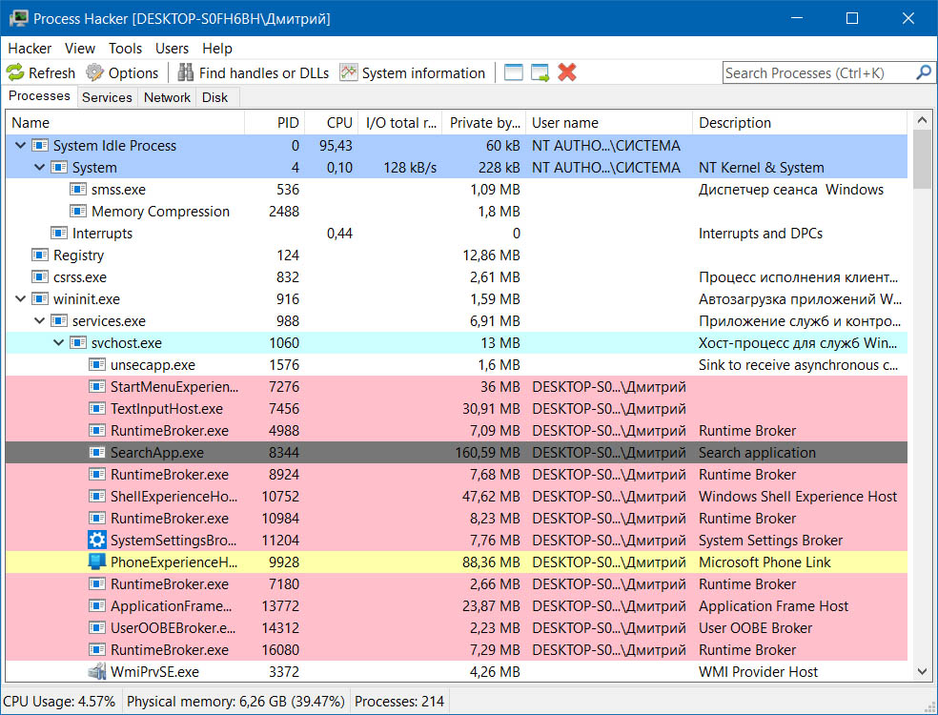This screenshot has width=938, height=715.
Task: Open the Hacker menu
Action: pos(30,49)
